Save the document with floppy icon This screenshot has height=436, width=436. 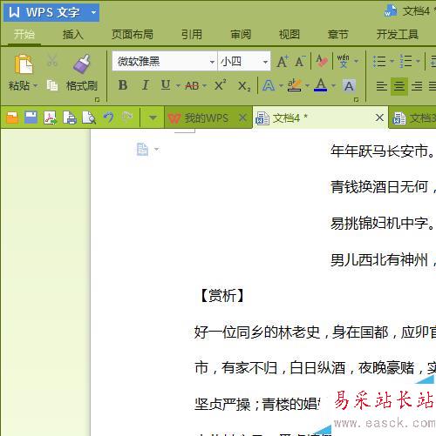(31, 117)
